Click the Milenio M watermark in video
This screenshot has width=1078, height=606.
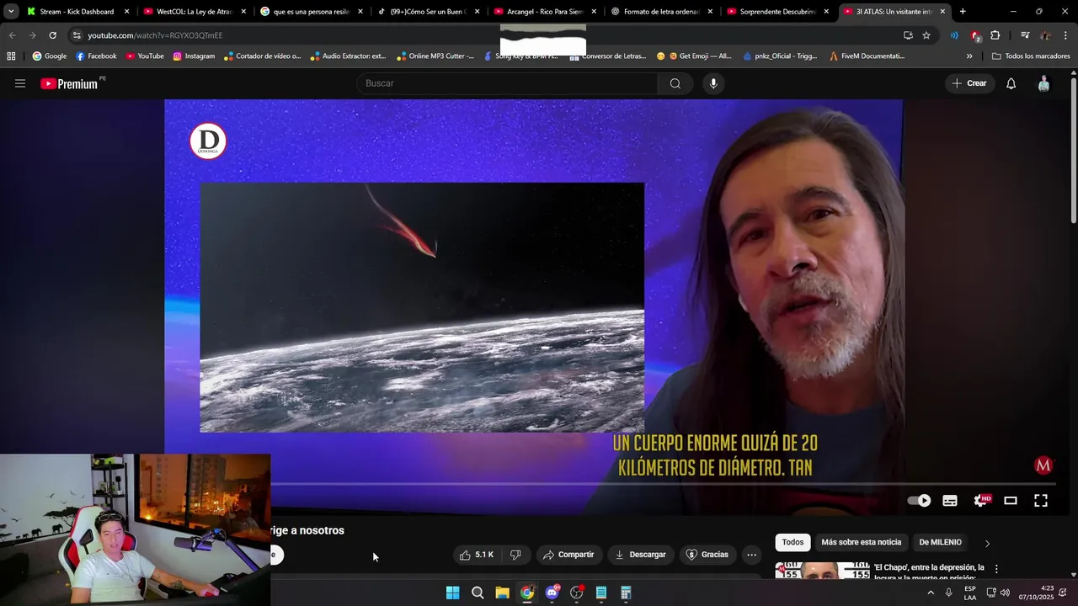pyautogui.click(x=1043, y=465)
